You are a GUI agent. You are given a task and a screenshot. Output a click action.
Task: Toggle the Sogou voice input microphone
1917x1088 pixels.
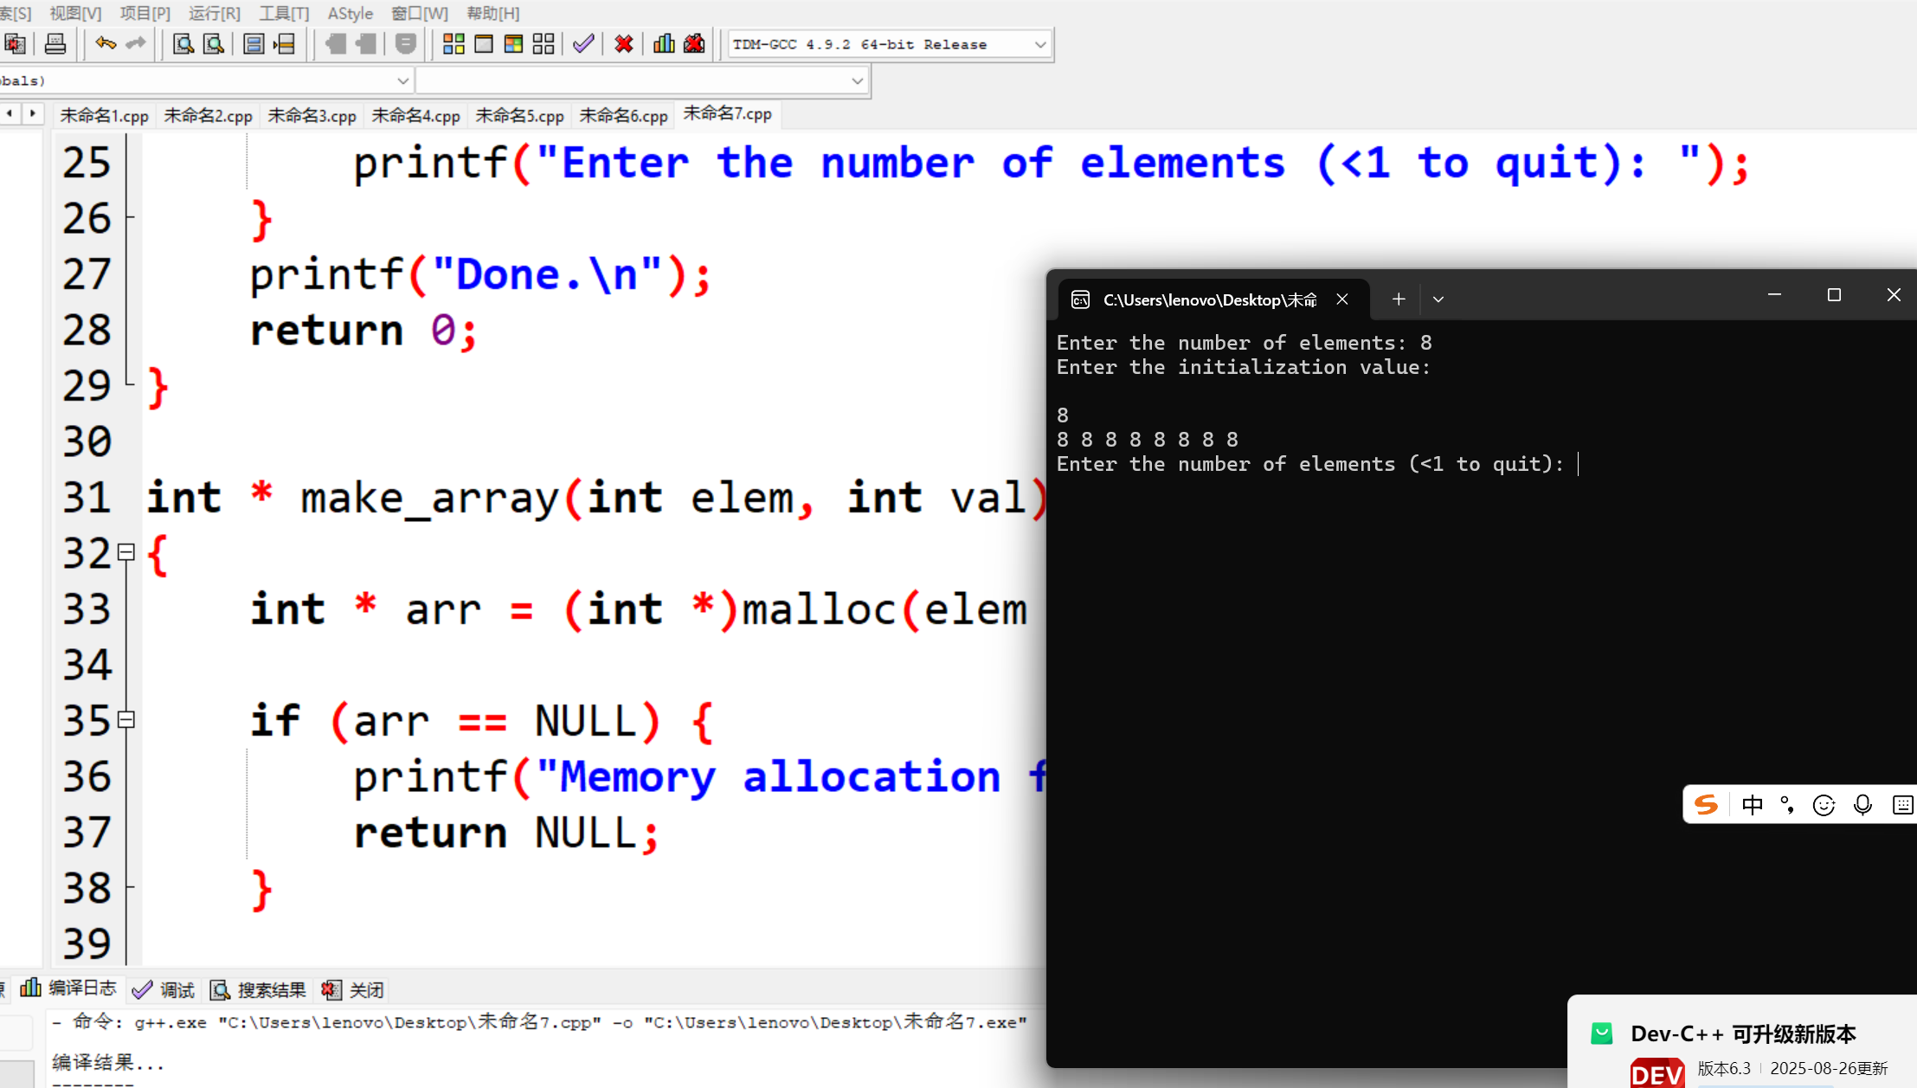point(1862,805)
